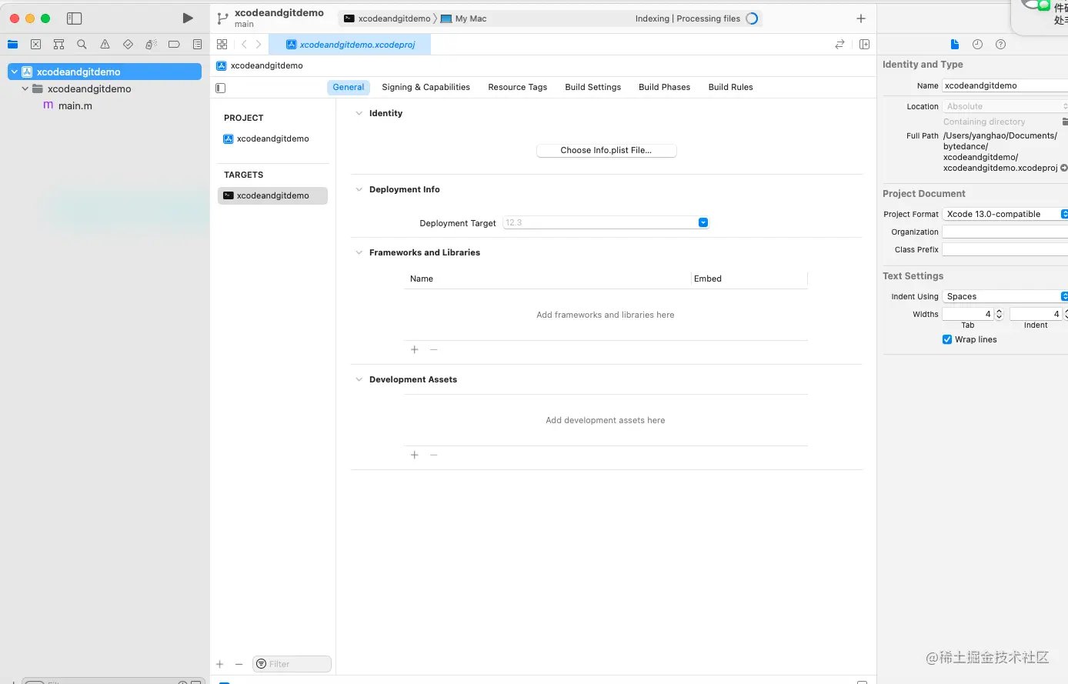Click the Indent width field

click(1036, 314)
